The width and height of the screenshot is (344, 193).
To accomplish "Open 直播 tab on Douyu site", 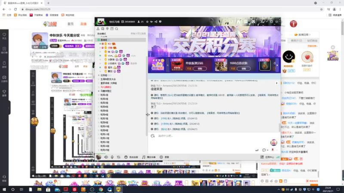I will [83, 24].
